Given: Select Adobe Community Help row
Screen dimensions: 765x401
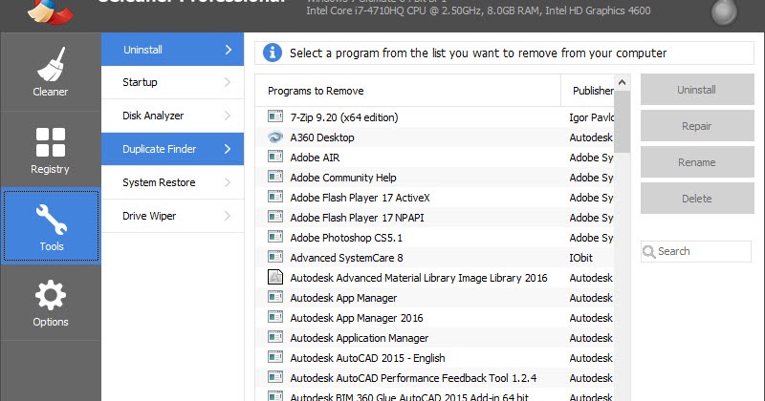Looking at the screenshot, I should [434, 178].
